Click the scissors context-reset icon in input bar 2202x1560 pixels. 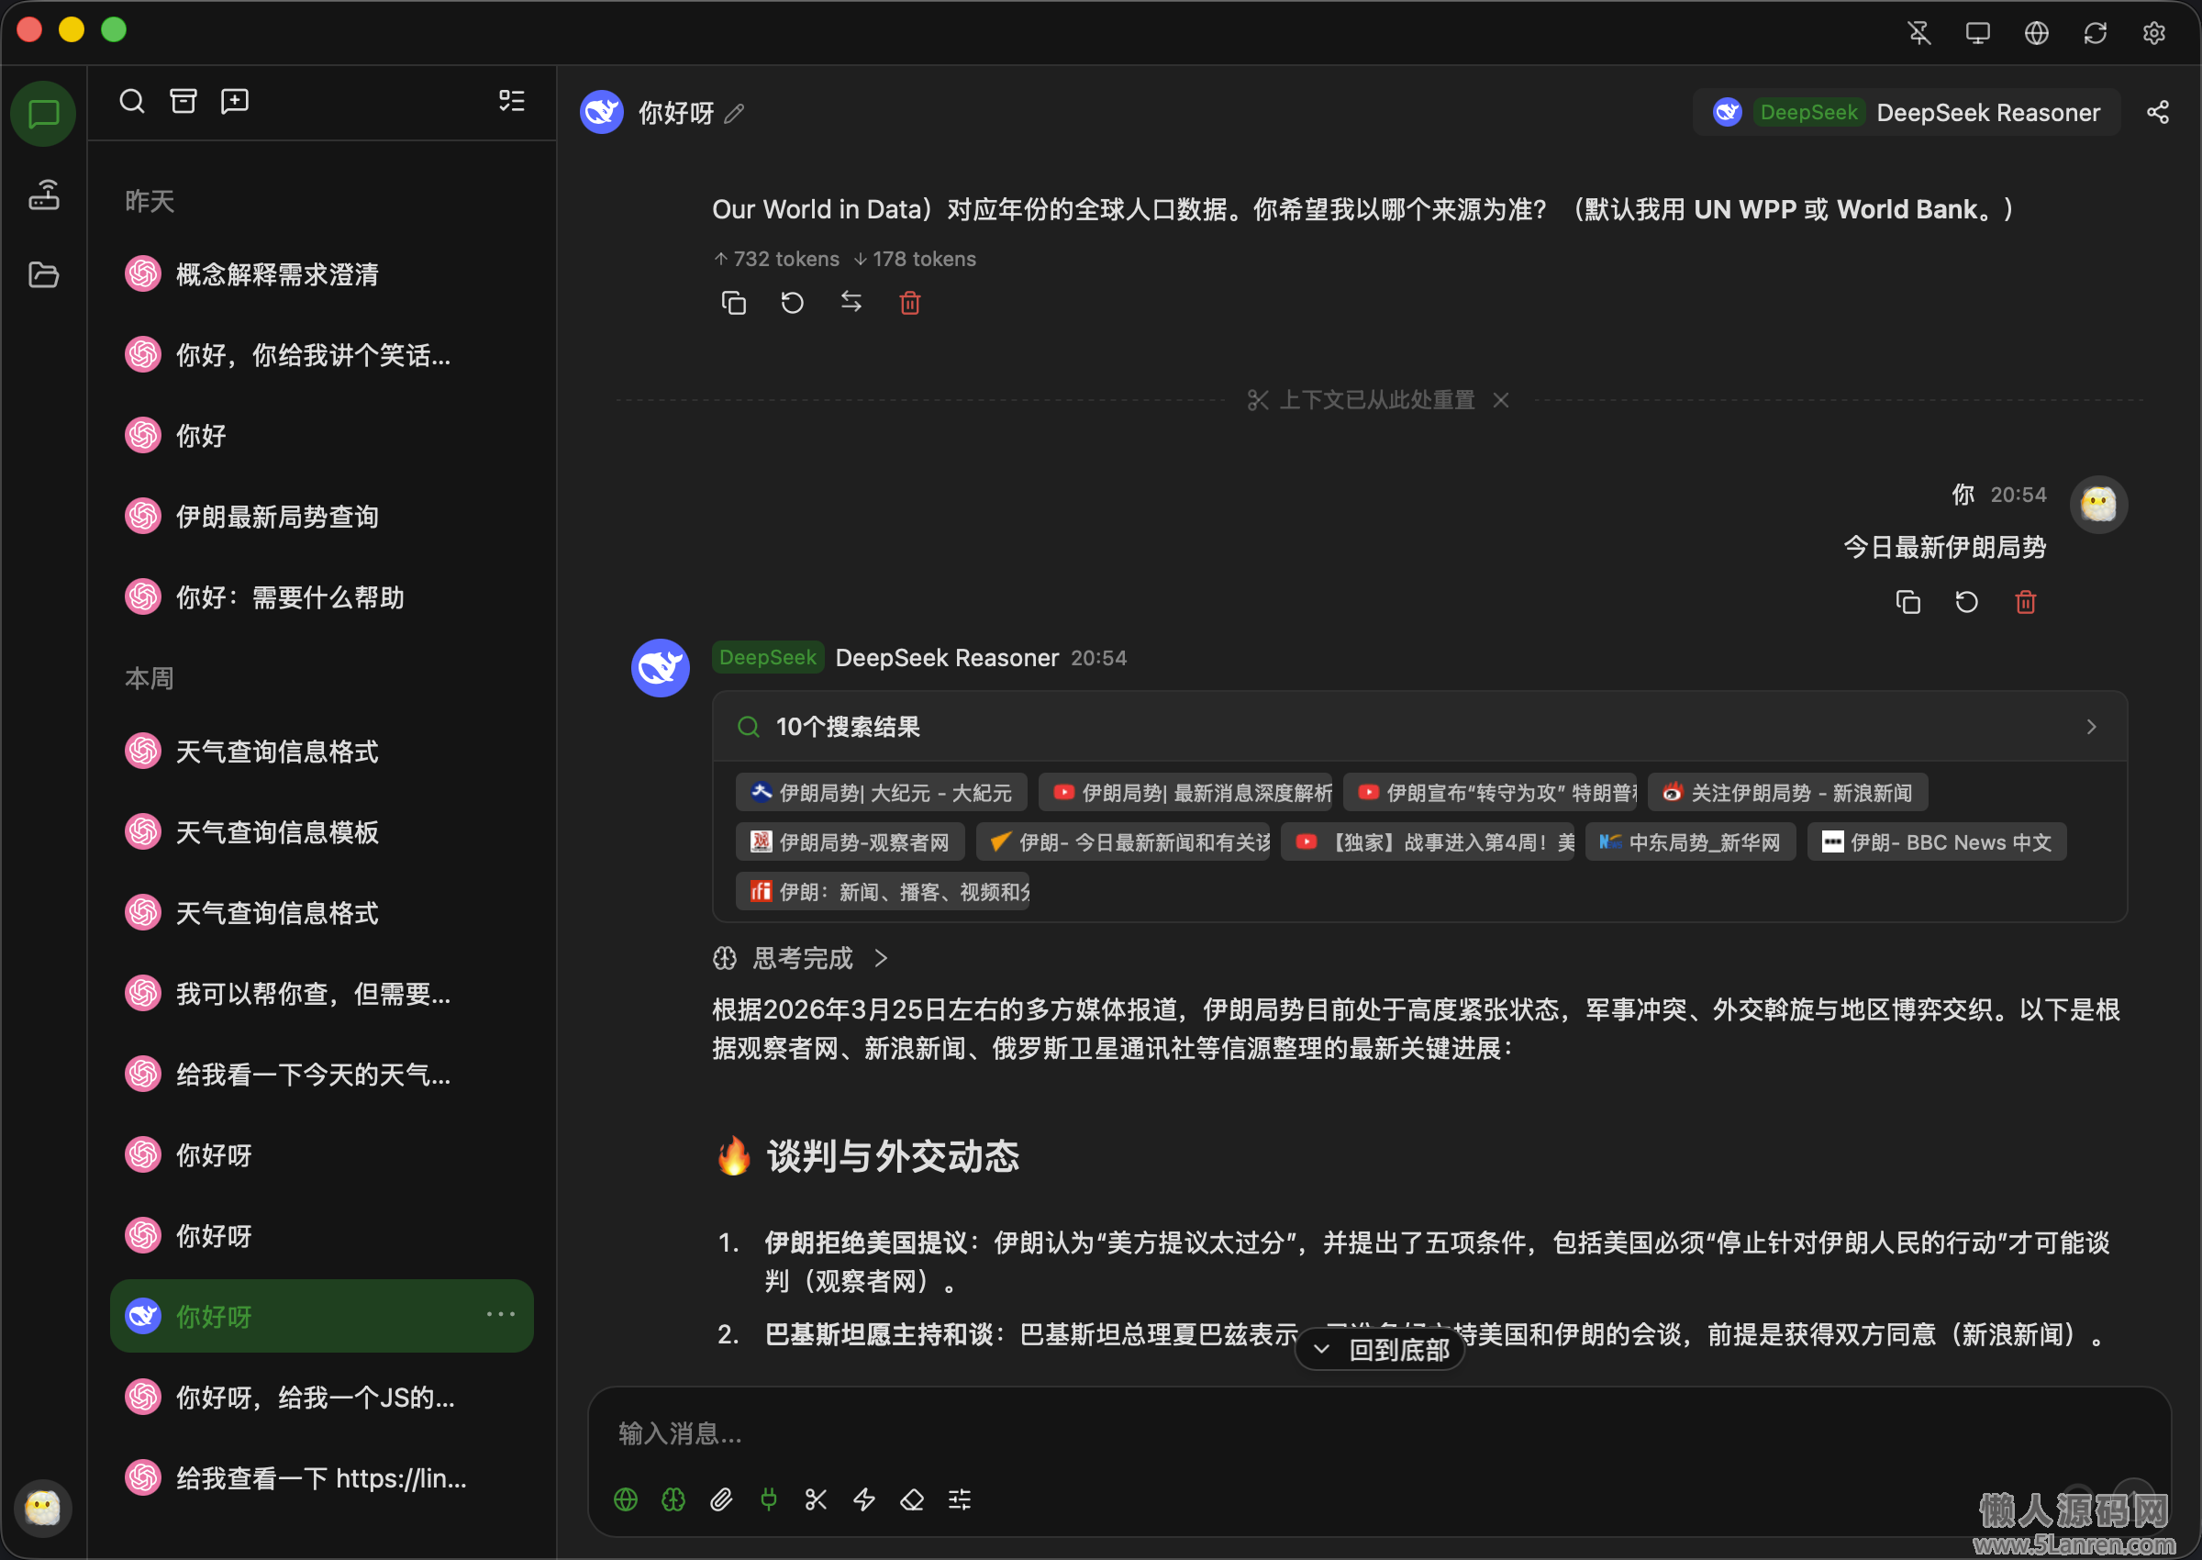pyautogui.click(x=816, y=1499)
